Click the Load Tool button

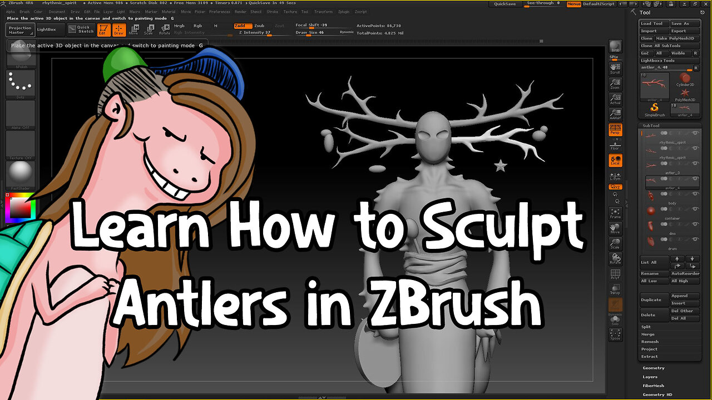click(x=654, y=24)
